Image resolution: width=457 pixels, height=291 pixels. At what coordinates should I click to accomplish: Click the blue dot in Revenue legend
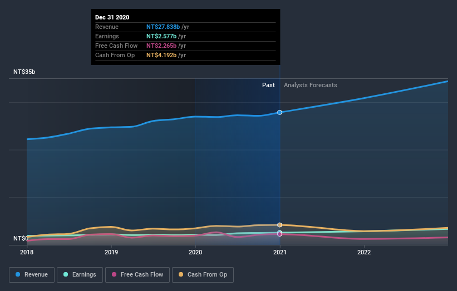pos(18,274)
